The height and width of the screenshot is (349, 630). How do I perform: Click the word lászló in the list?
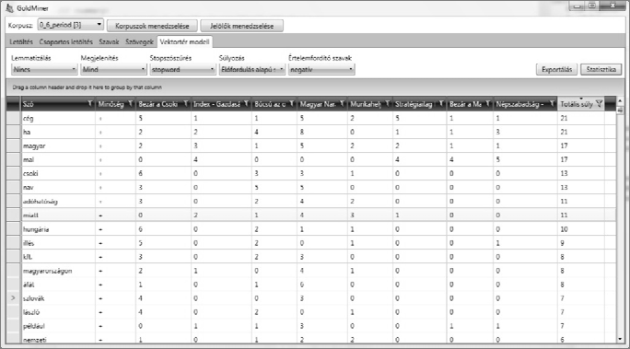[x=31, y=312]
